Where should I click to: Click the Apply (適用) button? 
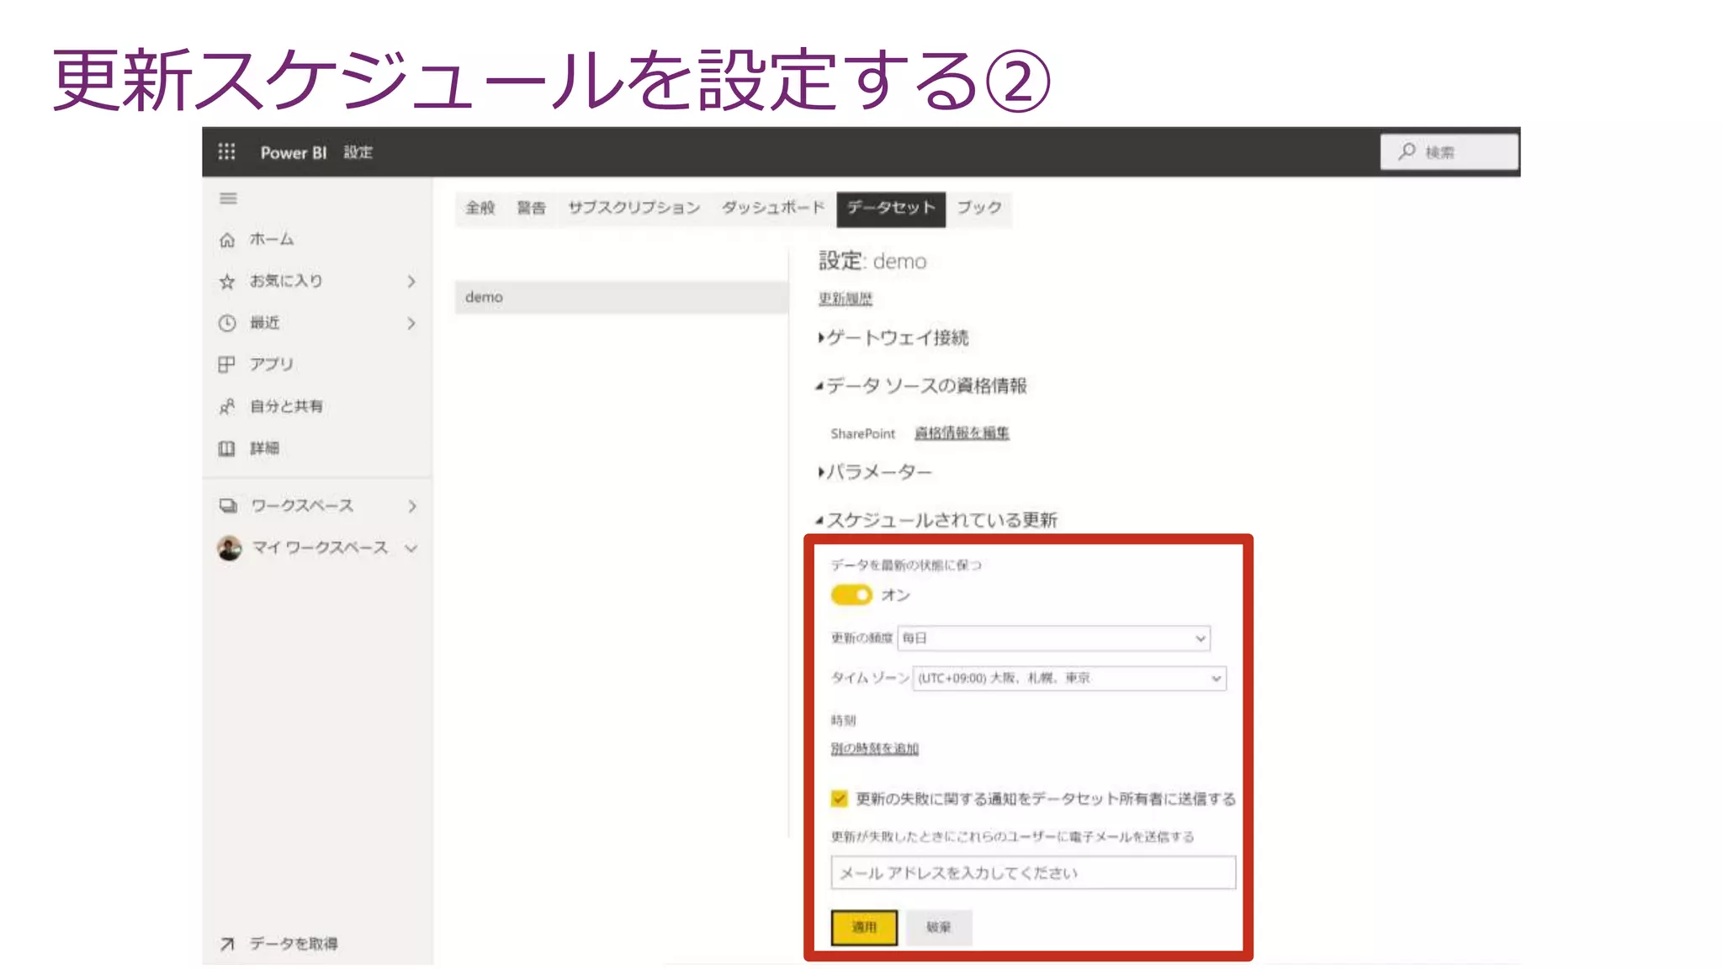point(864,927)
